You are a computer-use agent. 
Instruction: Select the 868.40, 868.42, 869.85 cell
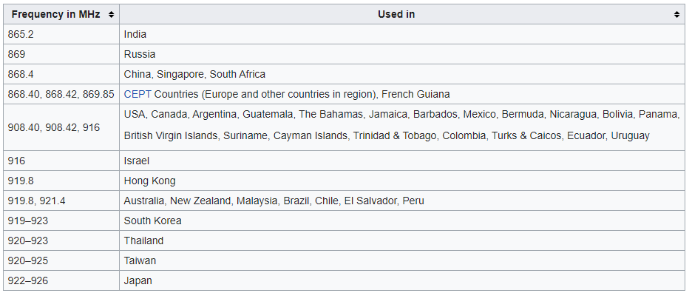click(61, 94)
